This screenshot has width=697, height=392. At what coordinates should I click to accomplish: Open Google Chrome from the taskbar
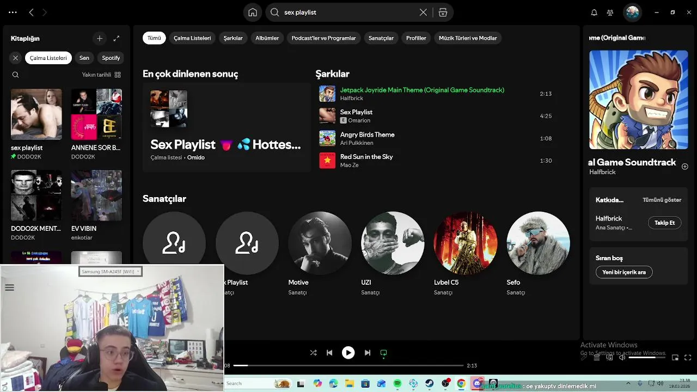click(461, 384)
